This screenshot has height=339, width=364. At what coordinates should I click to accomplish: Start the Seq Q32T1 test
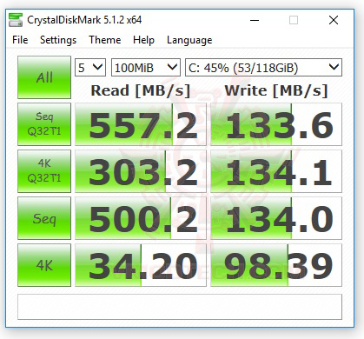pyautogui.click(x=44, y=124)
